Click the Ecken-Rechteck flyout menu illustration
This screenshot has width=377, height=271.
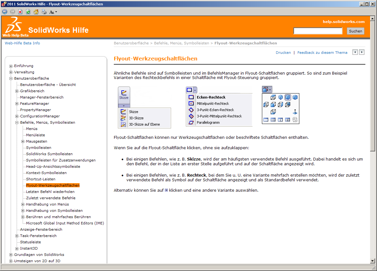219,106
